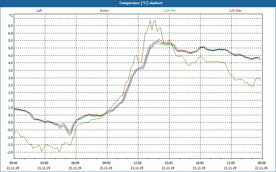Click the '3,0' y-axis value

coord(10,78)
